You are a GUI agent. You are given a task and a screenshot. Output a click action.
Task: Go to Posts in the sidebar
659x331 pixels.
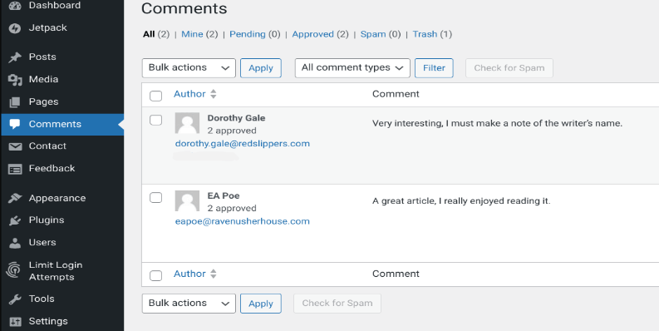(x=42, y=57)
